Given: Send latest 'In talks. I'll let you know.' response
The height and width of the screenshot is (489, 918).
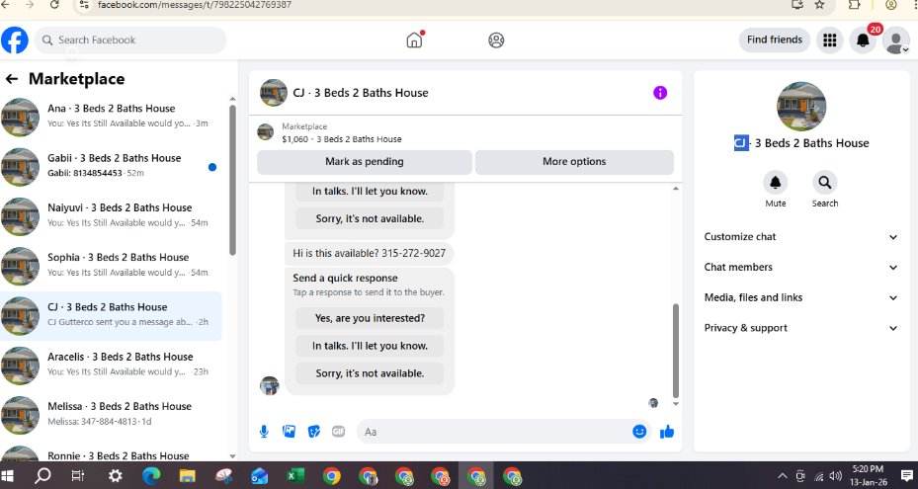Looking at the screenshot, I should pos(370,346).
